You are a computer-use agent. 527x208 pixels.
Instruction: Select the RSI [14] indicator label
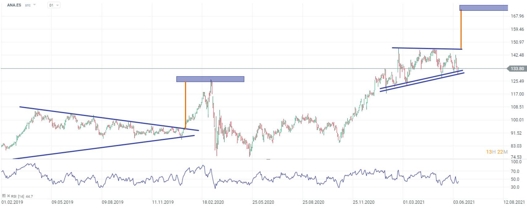point(19,196)
